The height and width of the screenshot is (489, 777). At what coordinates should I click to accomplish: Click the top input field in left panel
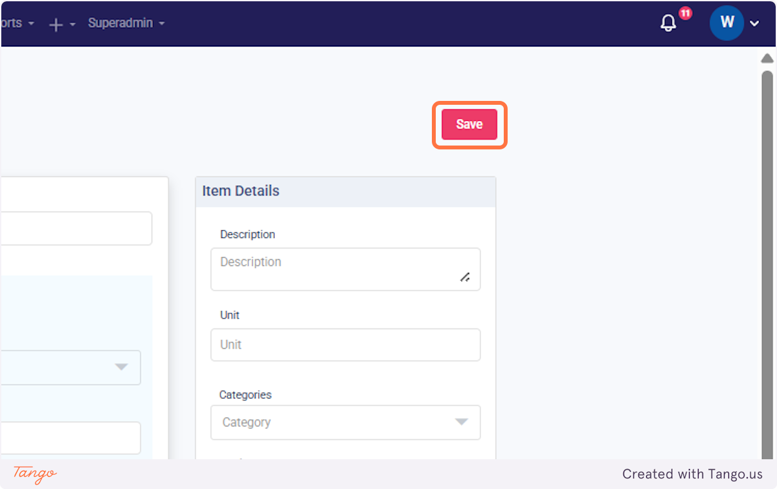(x=76, y=228)
